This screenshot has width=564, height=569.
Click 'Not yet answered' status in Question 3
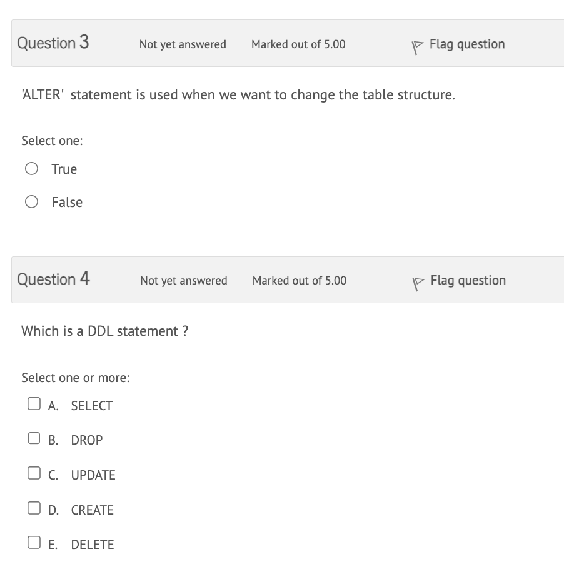(x=183, y=44)
